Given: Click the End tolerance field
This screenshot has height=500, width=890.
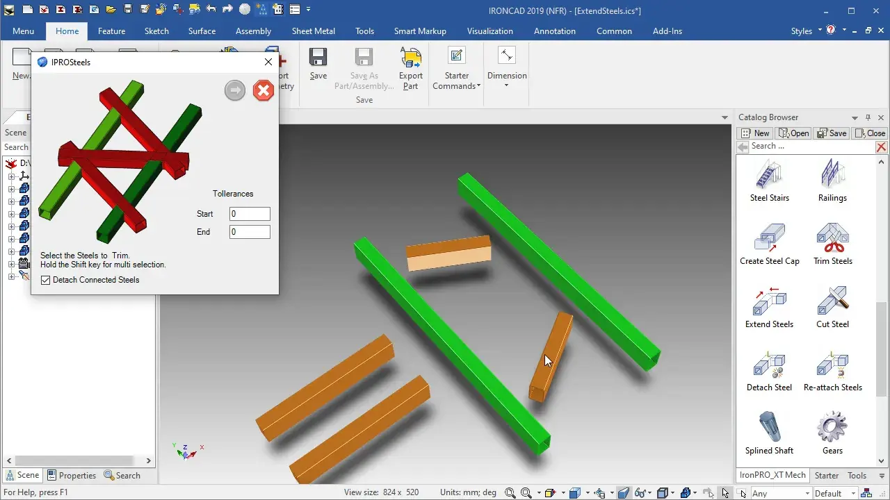Looking at the screenshot, I should [x=250, y=232].
